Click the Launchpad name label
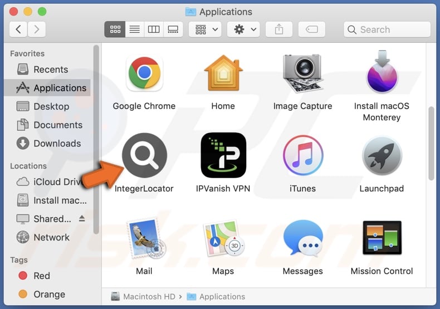440x309 pixels. point(382,188)
